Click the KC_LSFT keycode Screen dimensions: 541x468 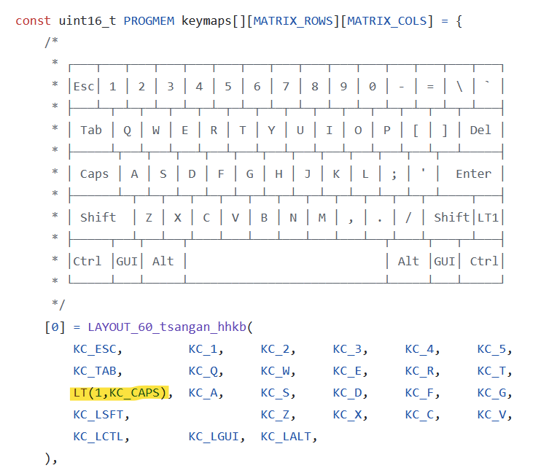click(x=98, y=415)
